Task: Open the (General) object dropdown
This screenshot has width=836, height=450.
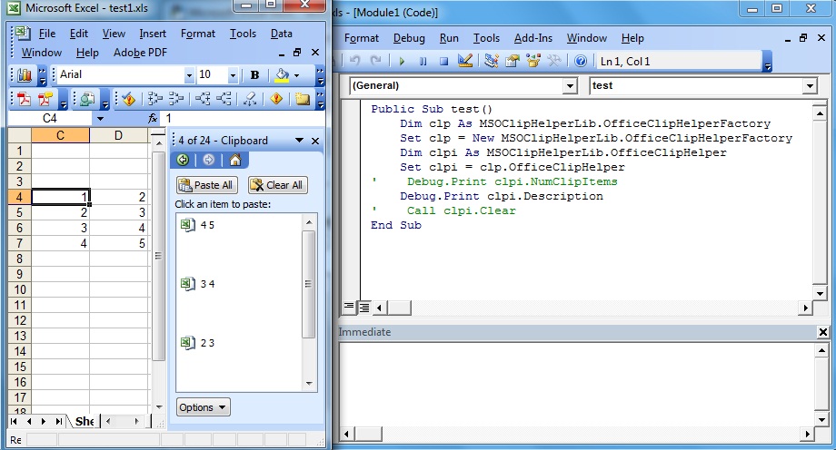Action: 570,86
